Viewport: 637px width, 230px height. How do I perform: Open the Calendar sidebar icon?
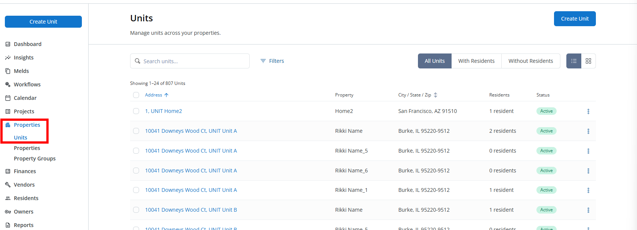[8, 98]
